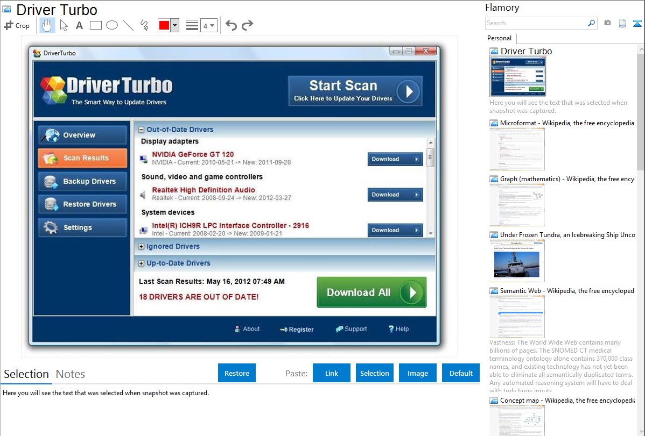
Task: Open the Register link
Action: 297,329
